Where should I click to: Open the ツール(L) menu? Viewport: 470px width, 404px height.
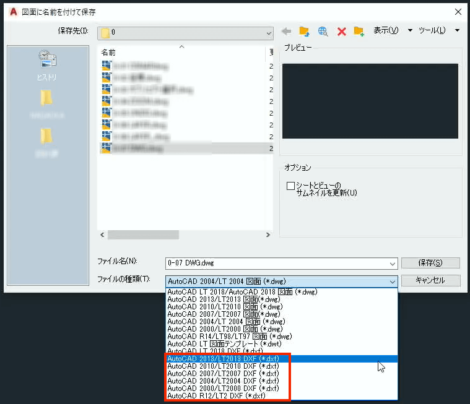[x=432, y=30]
